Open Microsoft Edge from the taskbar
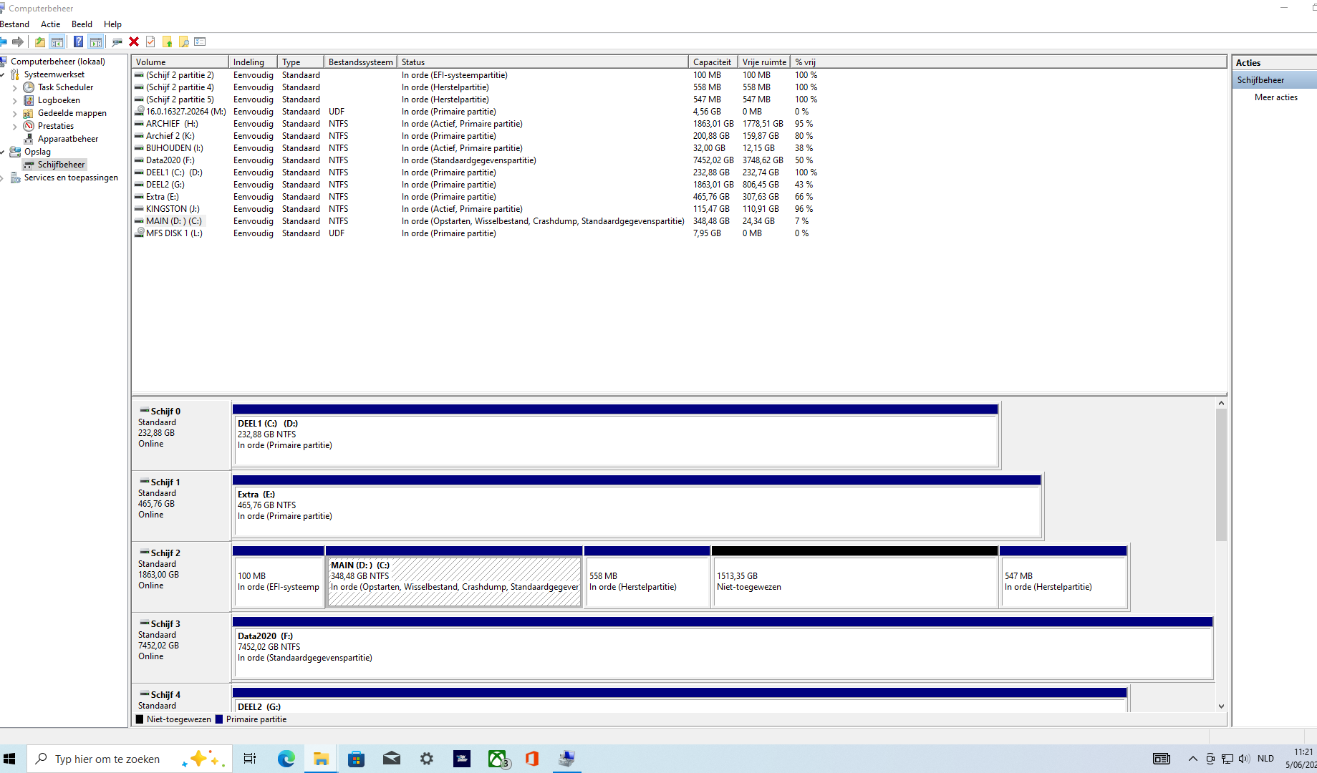 (286, 759)
